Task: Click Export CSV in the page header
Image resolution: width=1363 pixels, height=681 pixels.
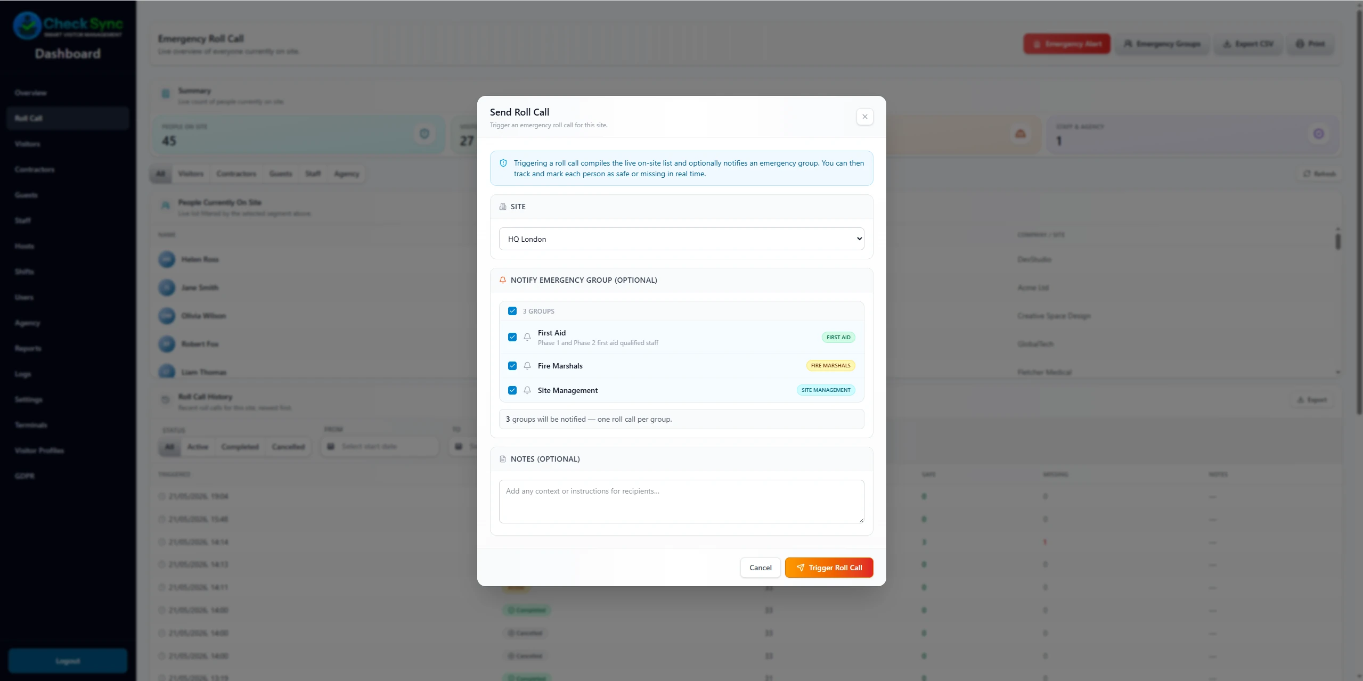Action: pos(1248,44)
